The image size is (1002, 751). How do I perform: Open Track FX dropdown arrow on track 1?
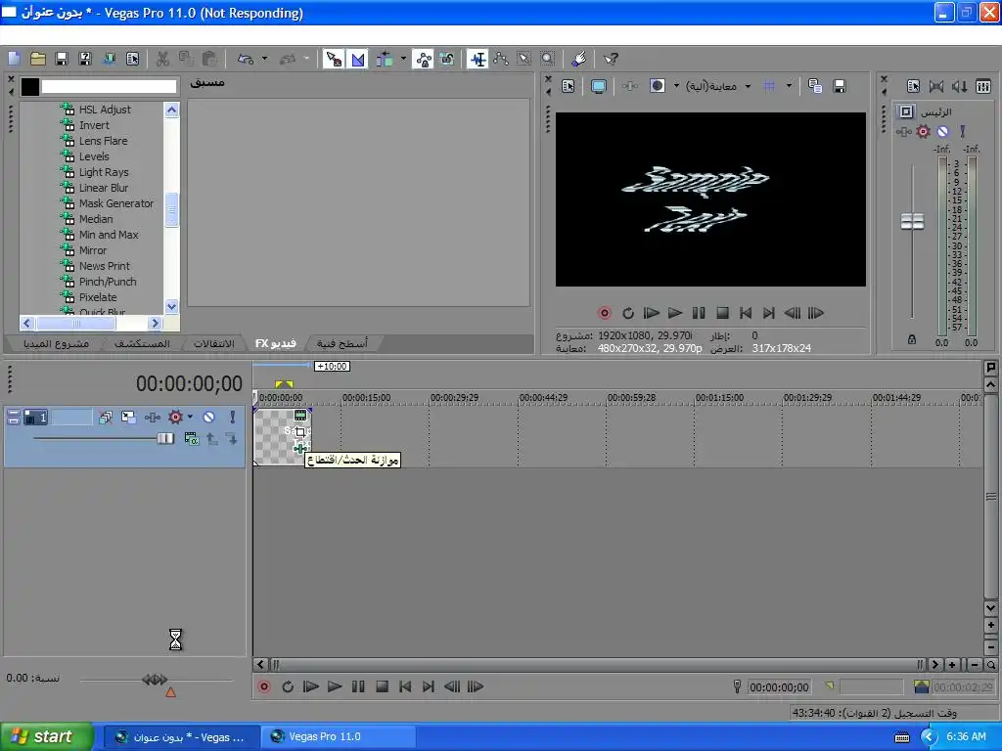coord(190,417)
